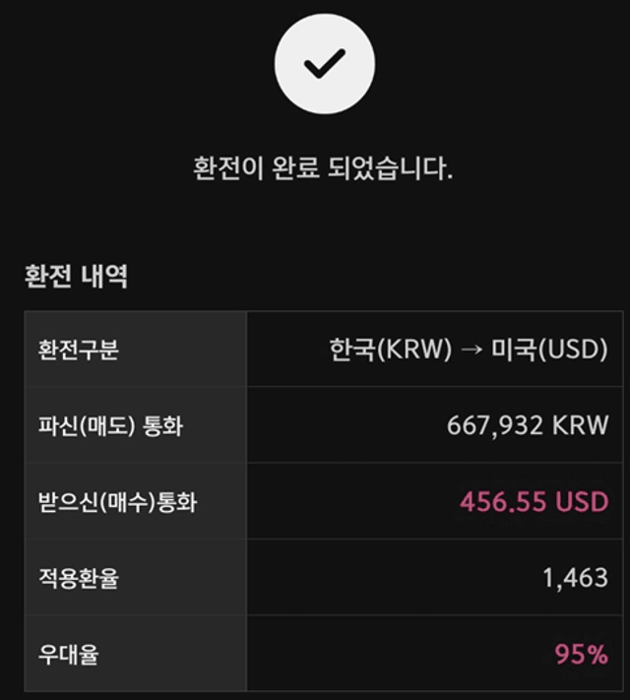Click the pink USD unit after 456.55
Screen dimensions: 630x700
[x=582, y=502]
